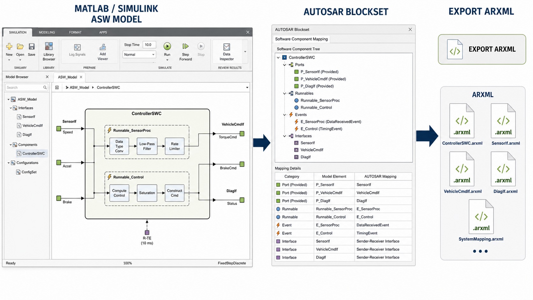Run the simulation with the green Run button
533x300 pixels.
click(167, 46)
